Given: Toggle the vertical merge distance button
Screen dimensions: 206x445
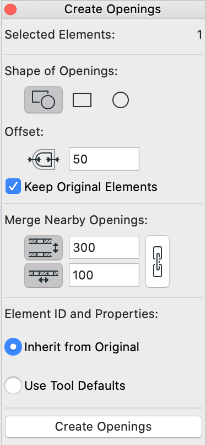Looking at the screenshot, I should click(44, 247).
